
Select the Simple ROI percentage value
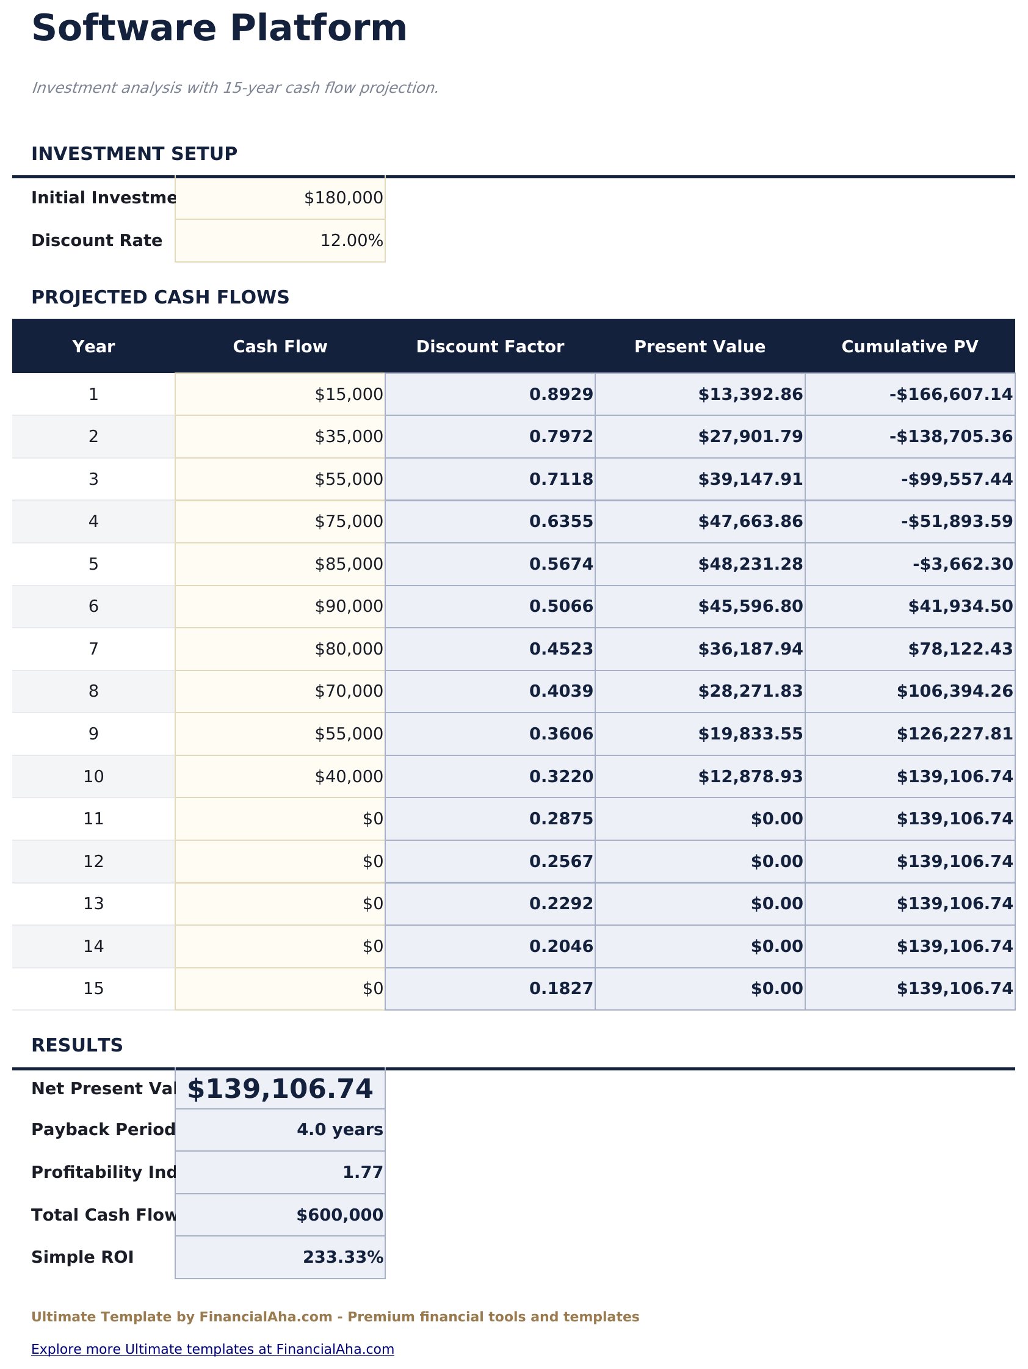point(280,1257)
